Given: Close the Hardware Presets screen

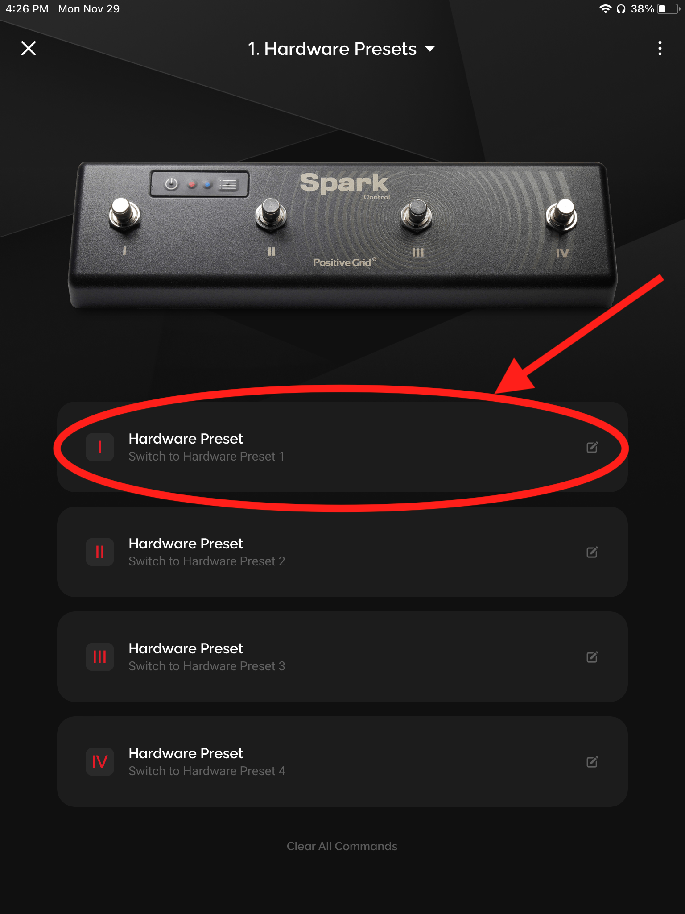Looking at the screenshot, I should (x=29, y=48).
